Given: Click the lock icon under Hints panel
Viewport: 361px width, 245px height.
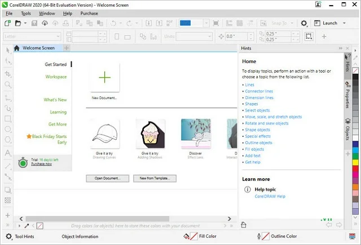Looking at the screenshot, I should click(x=244, y=225).
